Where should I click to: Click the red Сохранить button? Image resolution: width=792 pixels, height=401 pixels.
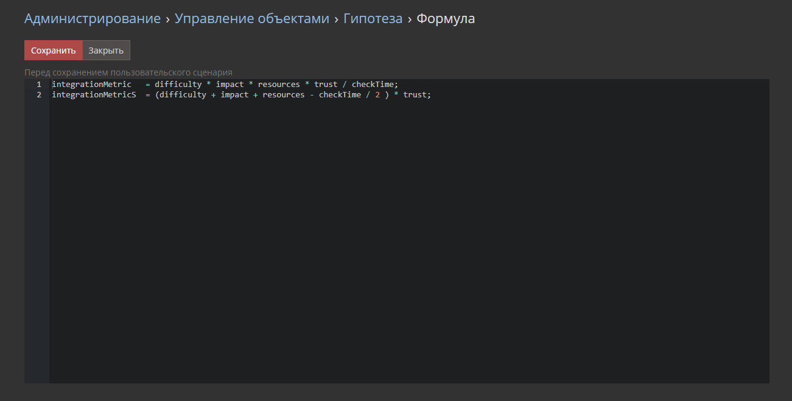[54, 51]
